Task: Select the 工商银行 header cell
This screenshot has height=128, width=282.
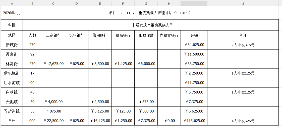Action: [x=53, y=35]
